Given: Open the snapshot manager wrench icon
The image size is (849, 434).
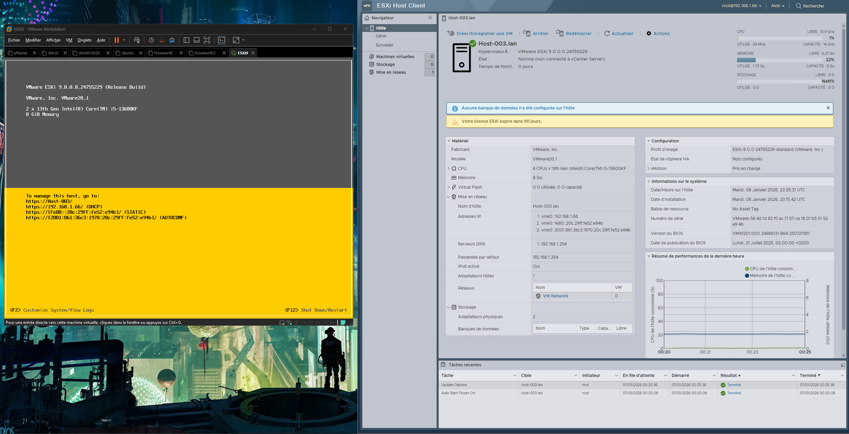Looking at the screenshot, I should [x=172, y=40].
